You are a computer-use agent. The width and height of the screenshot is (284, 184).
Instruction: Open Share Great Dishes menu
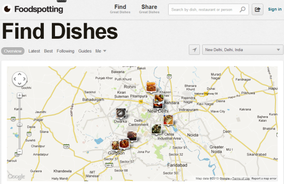[149, 9]
